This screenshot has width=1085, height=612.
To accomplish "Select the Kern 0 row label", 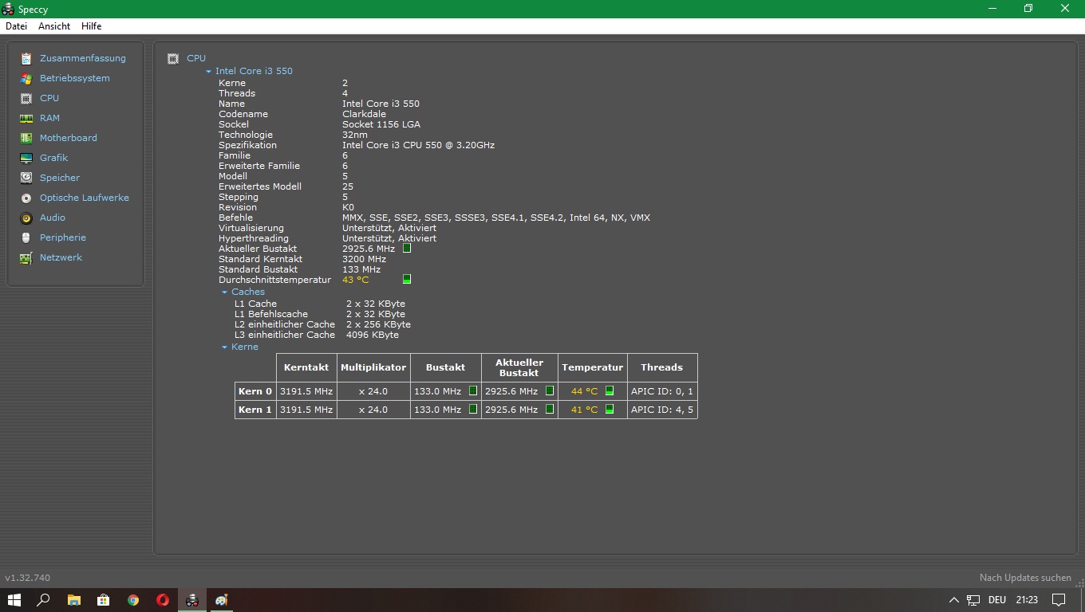I will (255, 391).
